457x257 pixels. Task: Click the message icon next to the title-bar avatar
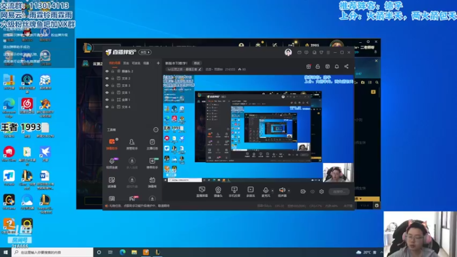point(299,53)
